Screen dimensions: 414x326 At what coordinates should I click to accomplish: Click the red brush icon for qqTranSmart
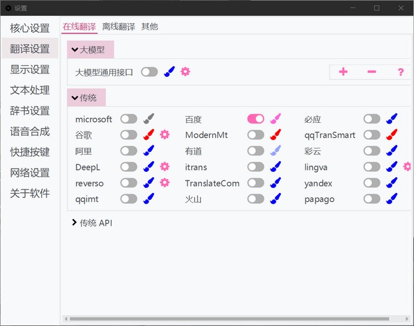click(391, 135)
